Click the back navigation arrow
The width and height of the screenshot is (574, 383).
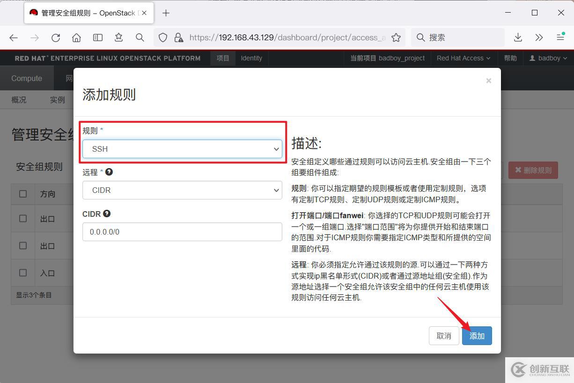pyautogui.click(x=14, y=37)
